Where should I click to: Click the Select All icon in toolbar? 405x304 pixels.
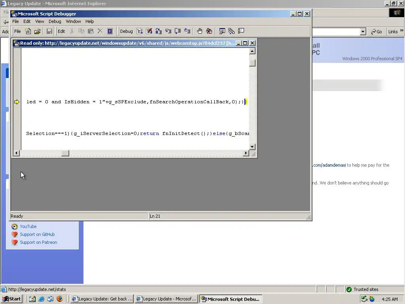point(110,31)
